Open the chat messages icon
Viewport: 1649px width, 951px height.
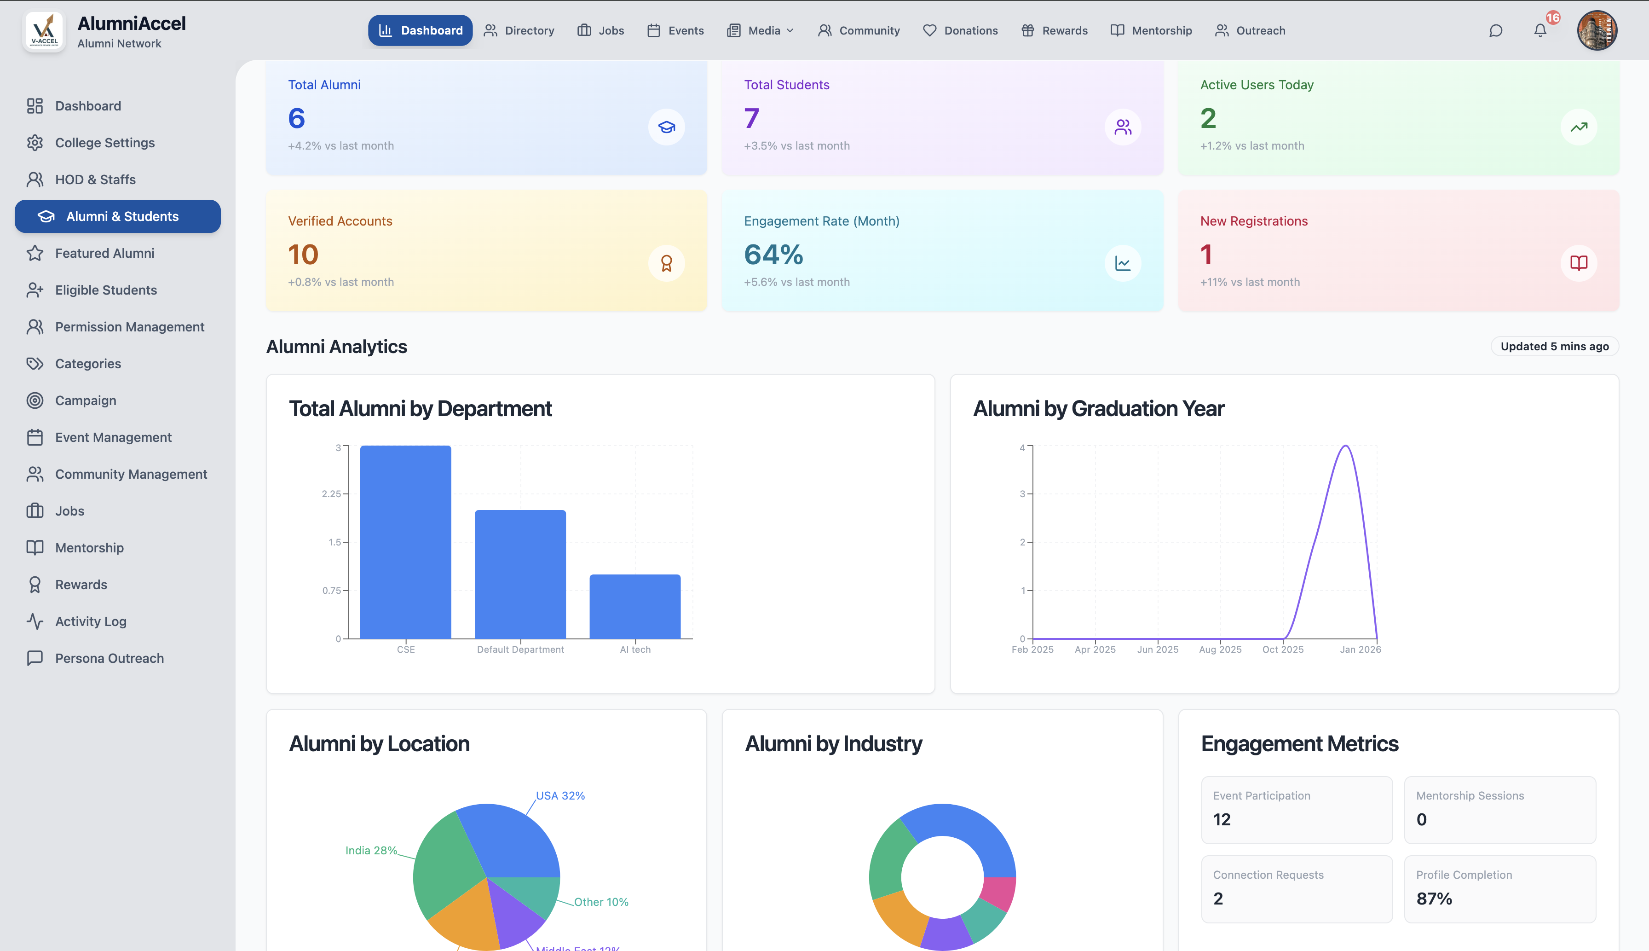[x=1495, y=31]
